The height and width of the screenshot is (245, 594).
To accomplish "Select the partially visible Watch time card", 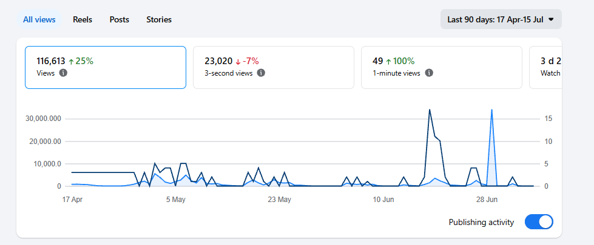I will (545, 68).
